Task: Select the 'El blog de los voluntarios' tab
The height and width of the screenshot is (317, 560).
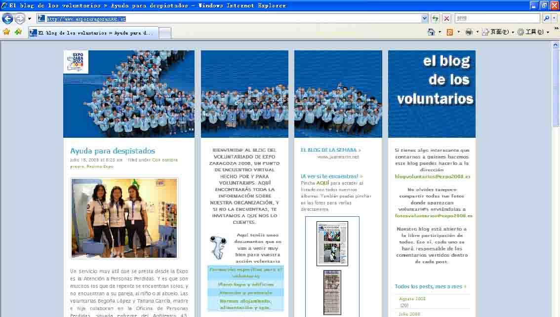Action: click(x=93, y=33)
